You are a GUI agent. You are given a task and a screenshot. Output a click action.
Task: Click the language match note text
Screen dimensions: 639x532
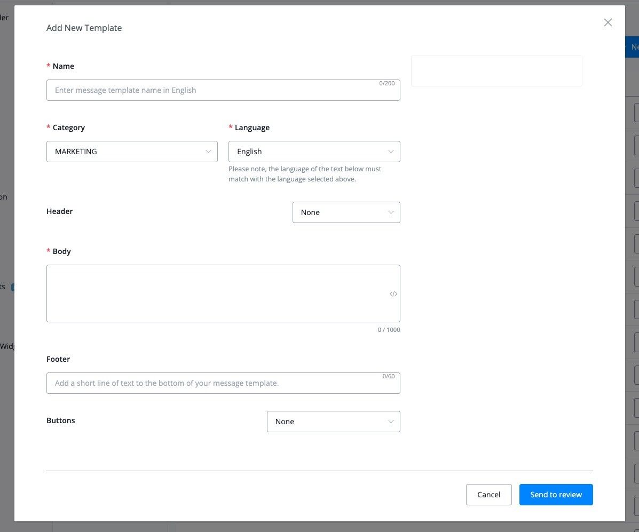pos(304,174)
